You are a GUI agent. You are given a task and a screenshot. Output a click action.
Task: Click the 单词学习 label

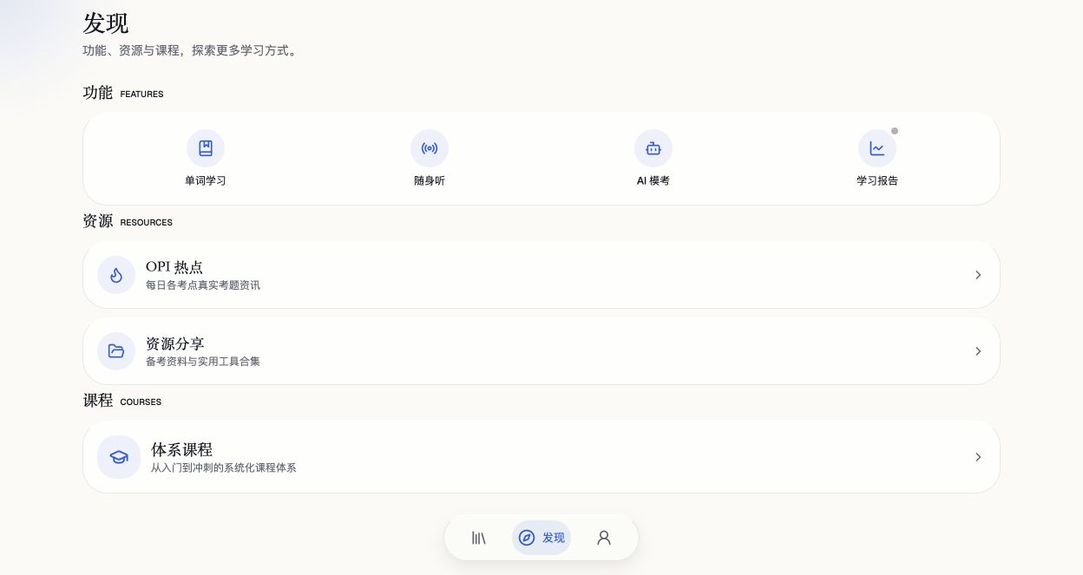[x=206, y=180]
